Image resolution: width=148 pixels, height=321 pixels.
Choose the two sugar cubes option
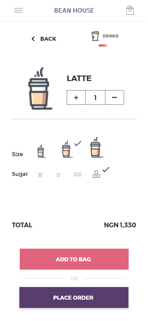(x=78, y=175)
